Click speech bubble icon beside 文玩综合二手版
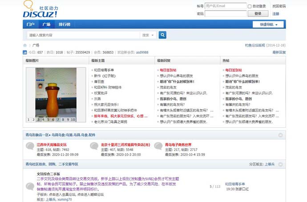 pos(30,186)
